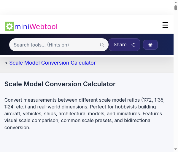The width and height of the screenshot is (178, 152).
Task: Toggle the dark mode circle button
Action: click(x=150, y=45)
